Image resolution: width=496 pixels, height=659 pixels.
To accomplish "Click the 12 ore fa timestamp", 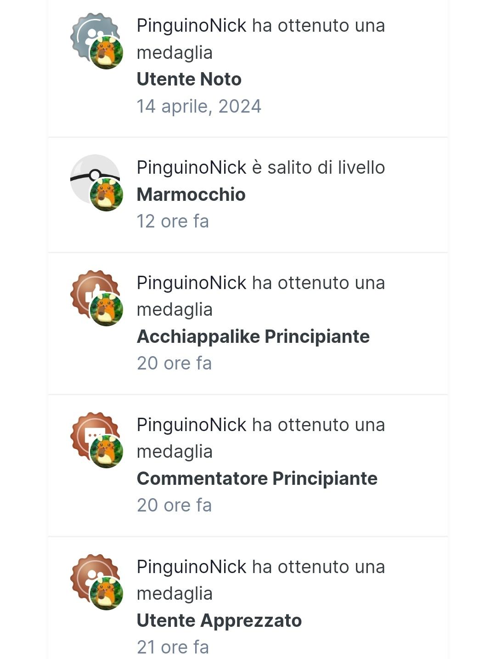I will coord(173,222).
